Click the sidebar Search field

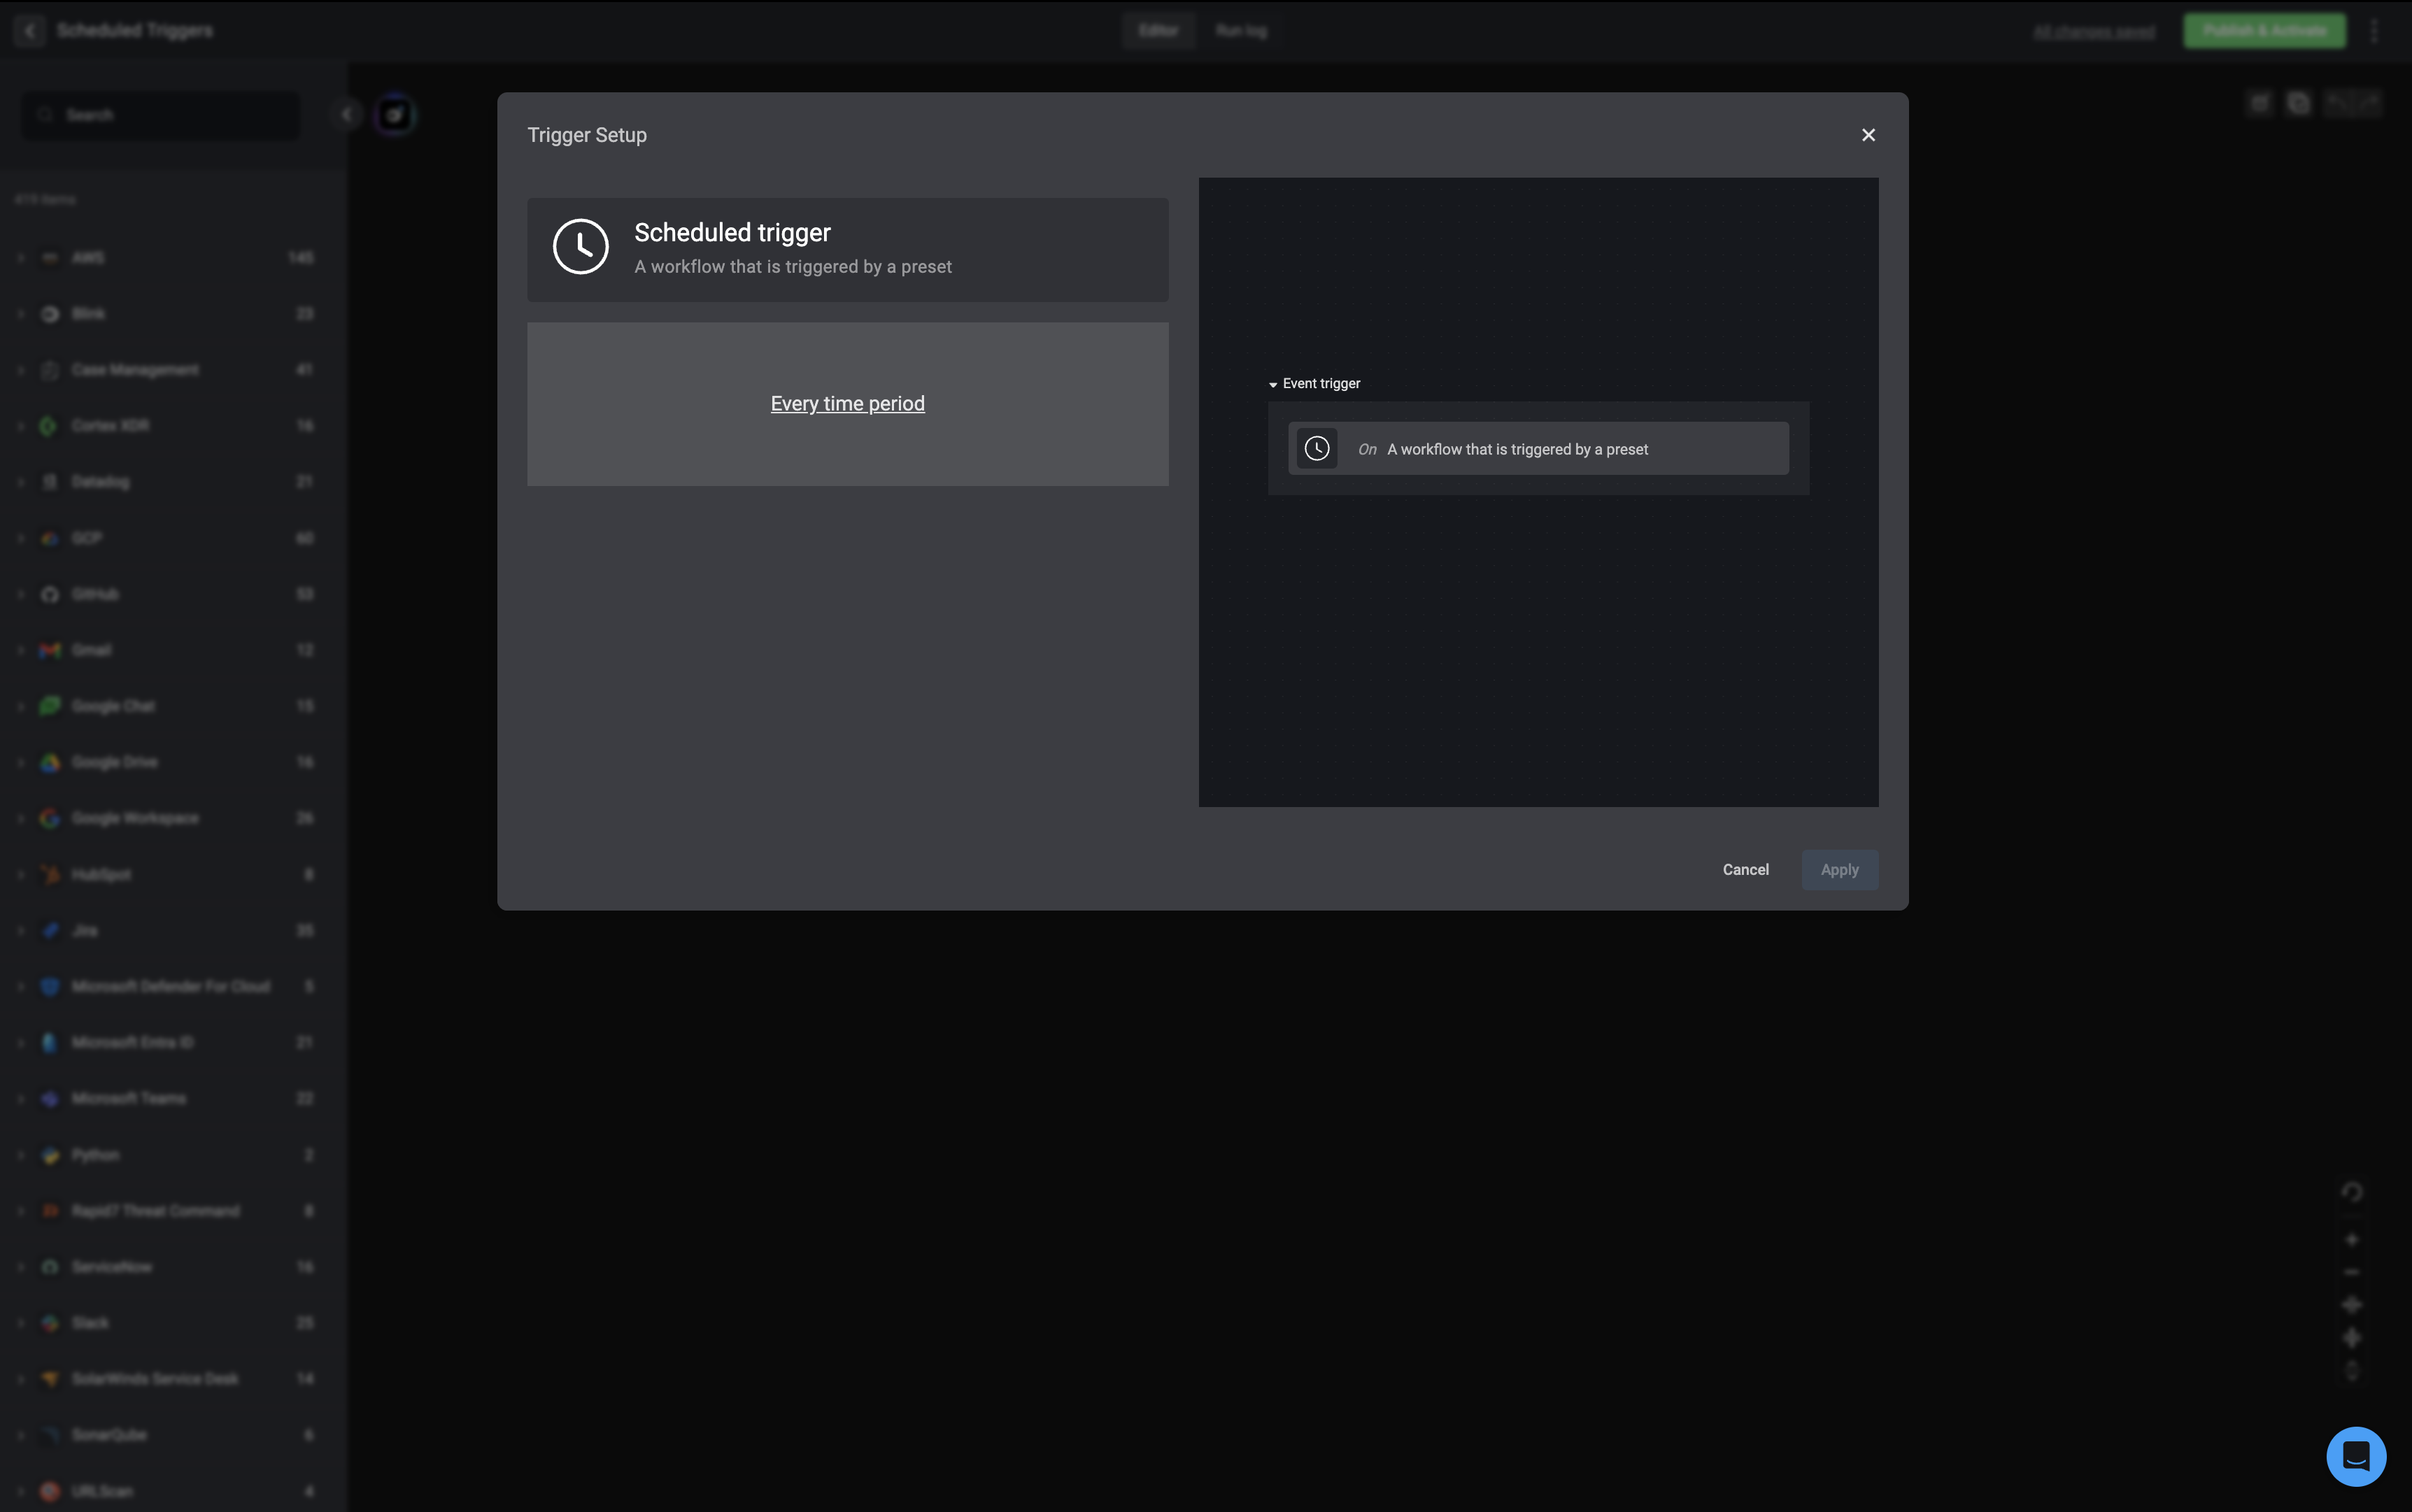tap(160, 116)
